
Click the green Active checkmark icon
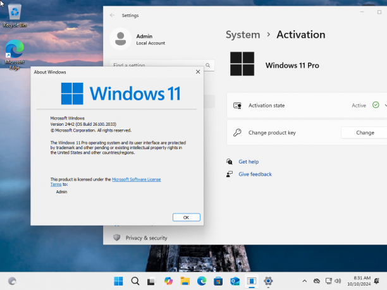pos(376,105)
